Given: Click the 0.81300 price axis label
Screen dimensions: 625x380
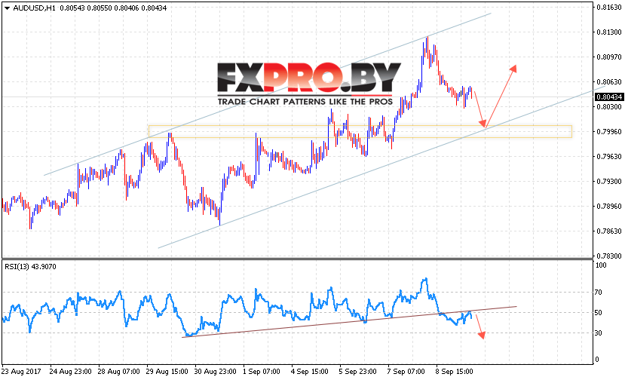Looking at the screenshot, I should pyautogui.click(x=609, y=32).
